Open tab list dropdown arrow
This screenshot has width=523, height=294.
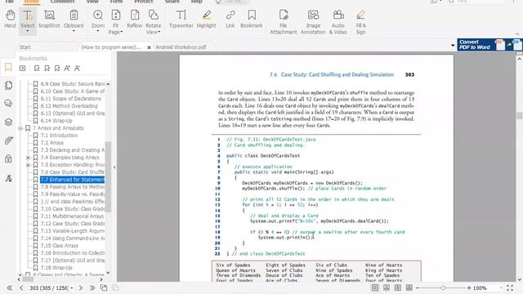pos(453,46)
